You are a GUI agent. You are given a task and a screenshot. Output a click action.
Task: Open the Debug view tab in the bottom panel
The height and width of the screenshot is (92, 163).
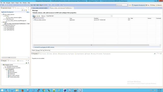point(93,54)
